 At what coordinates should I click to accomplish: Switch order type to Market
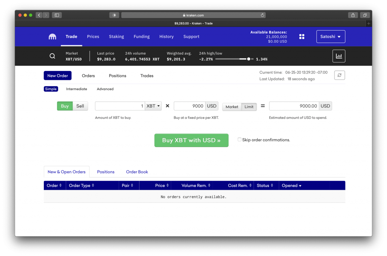pyautogui.click(x=232, y=107)
